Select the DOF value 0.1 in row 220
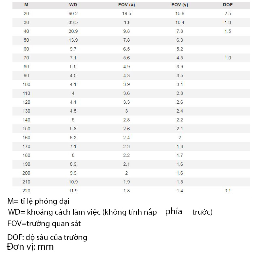This screenshot has width=262, height=254. 228,191
